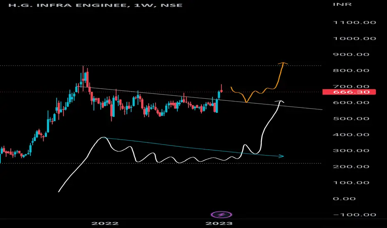387x228 pixels.
Task: Click the INR currency label
Action: point(342,5)
